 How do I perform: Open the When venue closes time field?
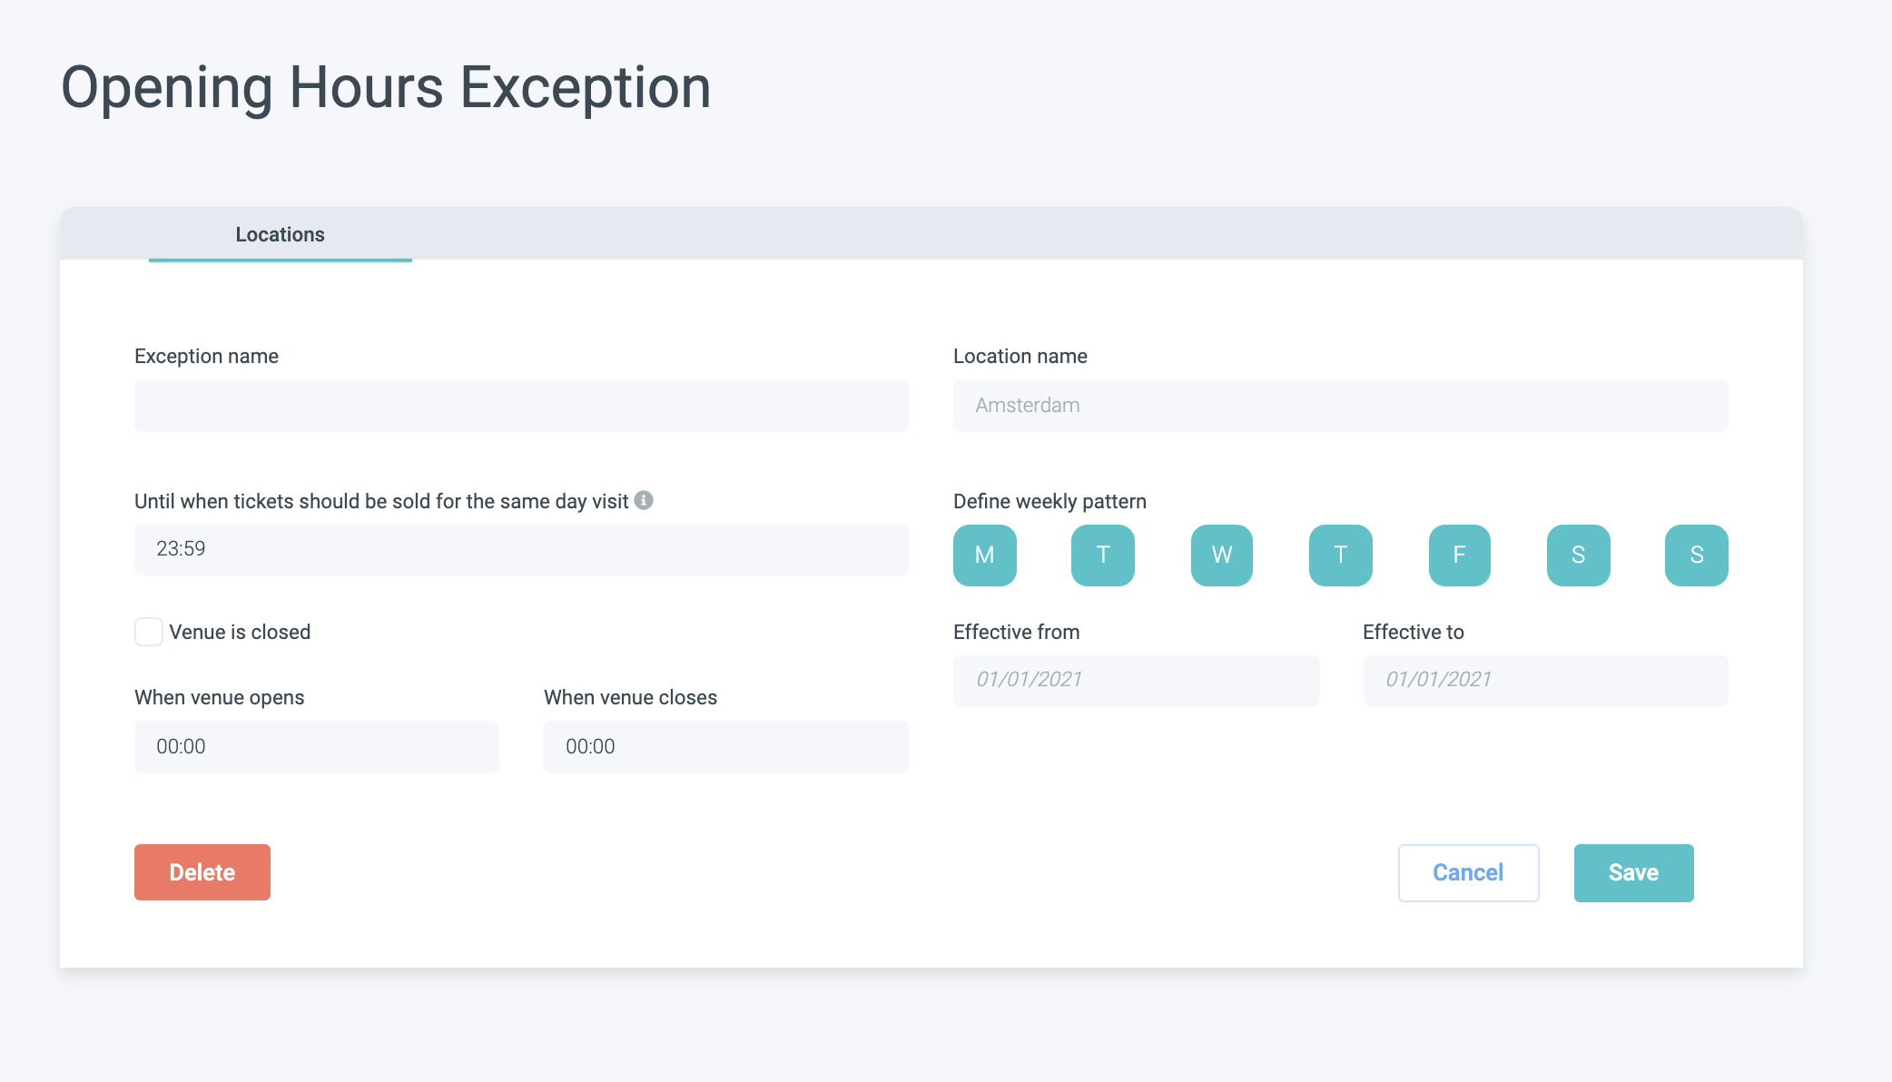click(x=725, y=746)
